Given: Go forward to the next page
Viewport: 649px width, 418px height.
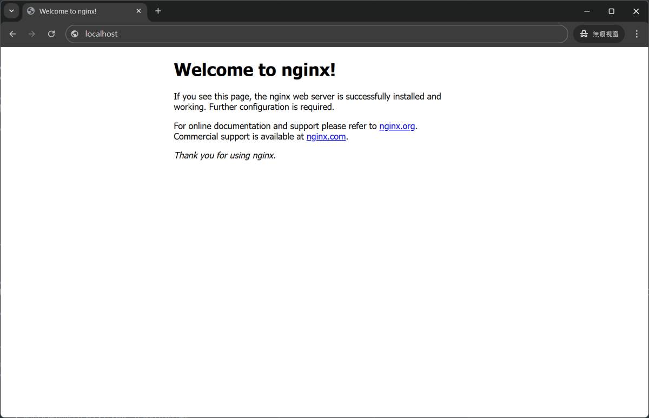Looking at the screenshot, I should 32,34.
